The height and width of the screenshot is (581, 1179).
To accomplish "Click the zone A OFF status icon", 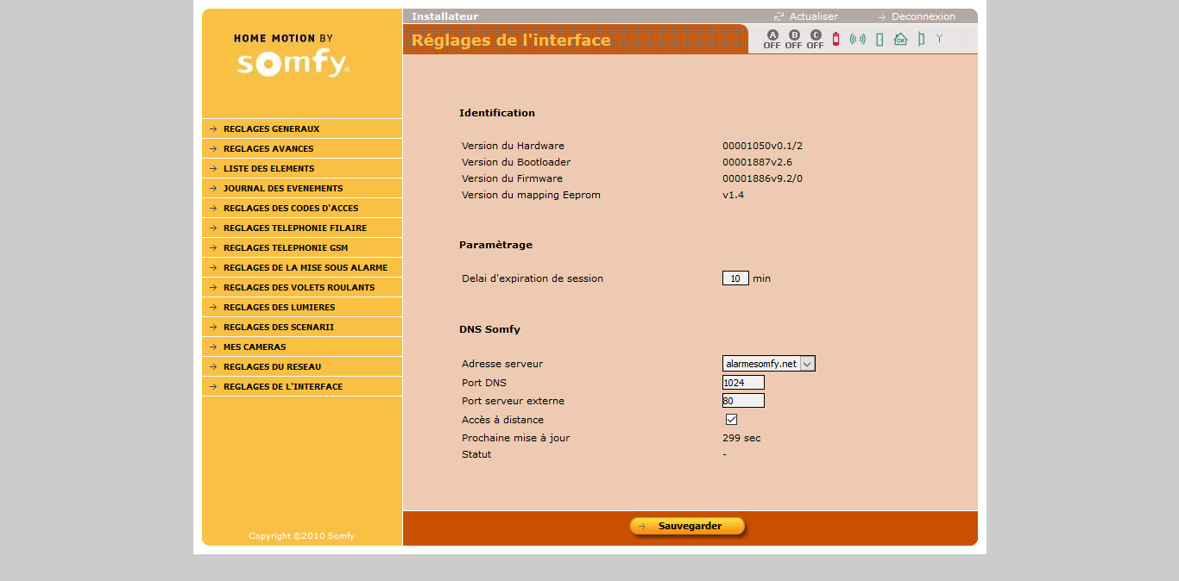I will (772, 40).
